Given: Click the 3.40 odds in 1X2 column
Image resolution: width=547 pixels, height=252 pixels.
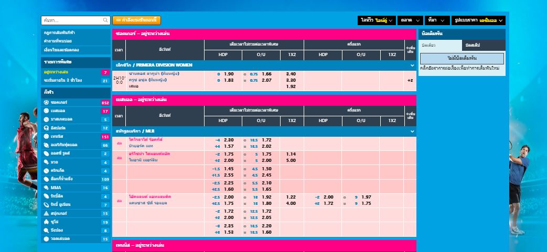Looking at the screenshot, I should 291,74.
